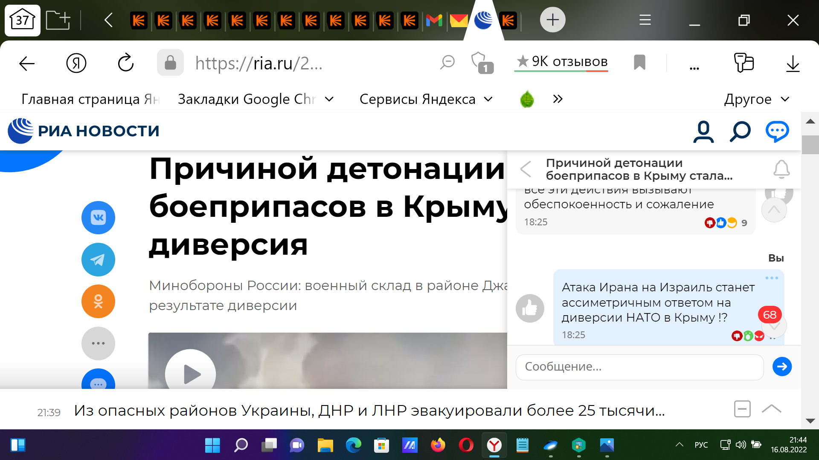The height and width of the screenshot is (460, 819).
Task: Open user profile icon on RIA
Action: (x=703, y=131)
